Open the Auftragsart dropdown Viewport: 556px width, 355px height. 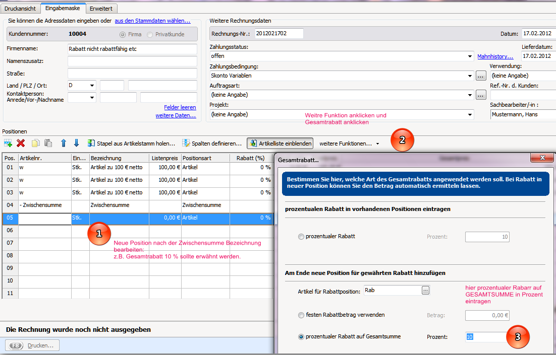470,95
